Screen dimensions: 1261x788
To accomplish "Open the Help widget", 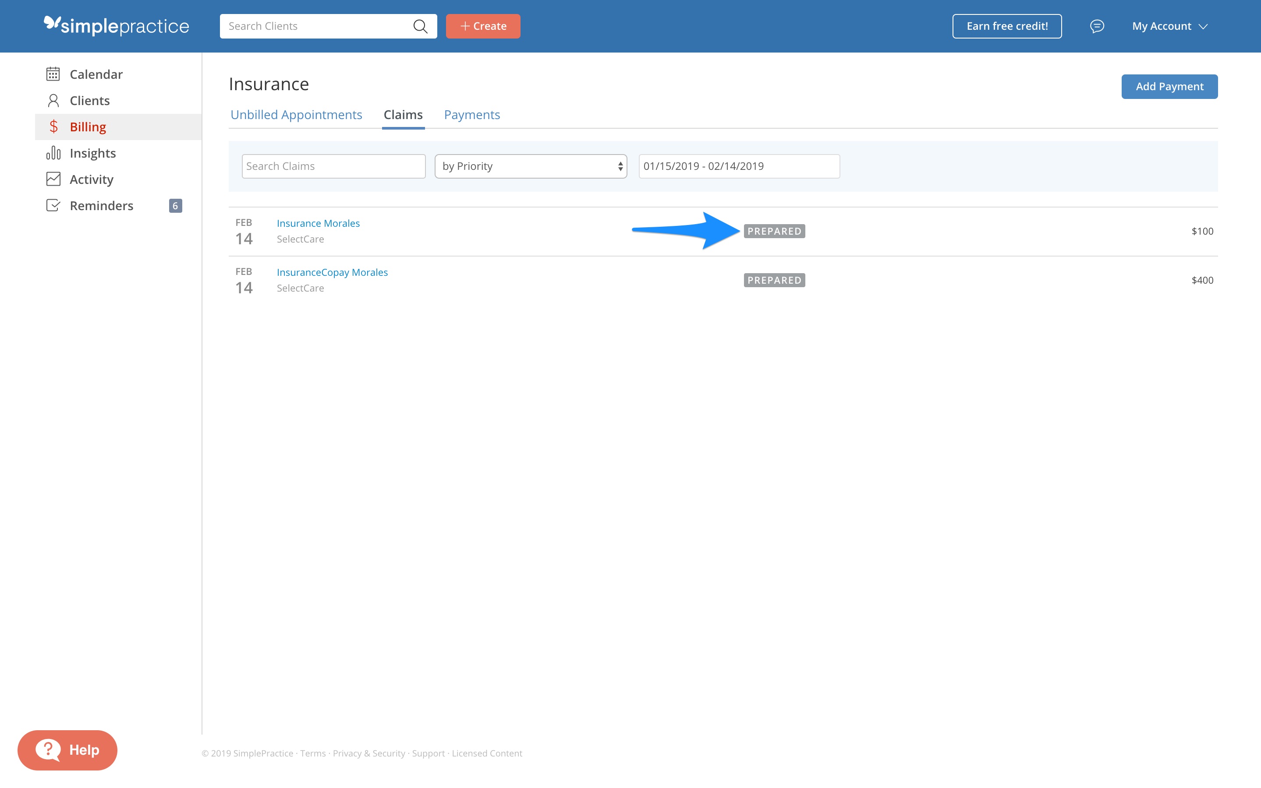I will click(67, 750).
